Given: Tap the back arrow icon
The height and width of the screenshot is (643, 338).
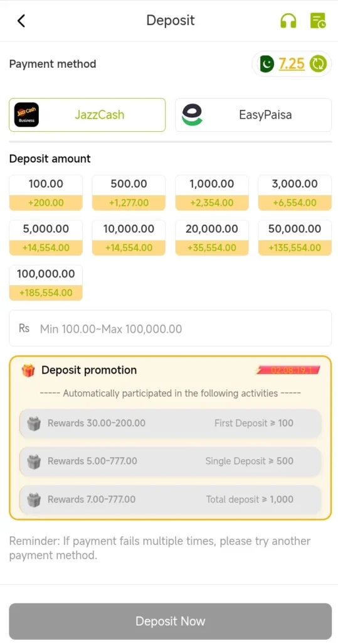Looking at the screenshot, I should [x=21, y=21].
